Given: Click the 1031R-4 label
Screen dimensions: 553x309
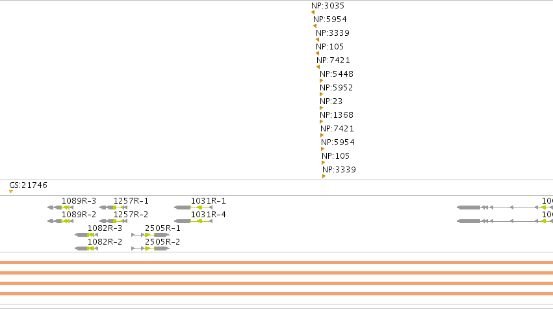Looking at the screenshot, I should 209,215.
